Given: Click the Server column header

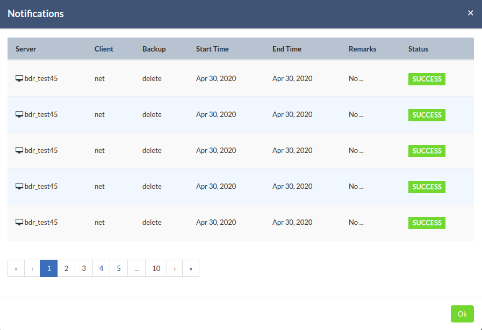Looking at the screenshot, I should (x=26, y=49).
